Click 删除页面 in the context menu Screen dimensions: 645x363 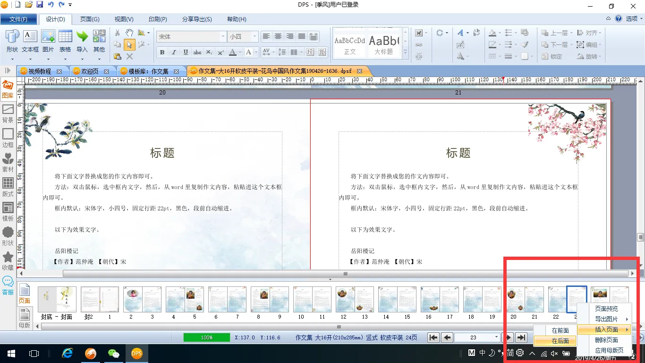[606, 340]
